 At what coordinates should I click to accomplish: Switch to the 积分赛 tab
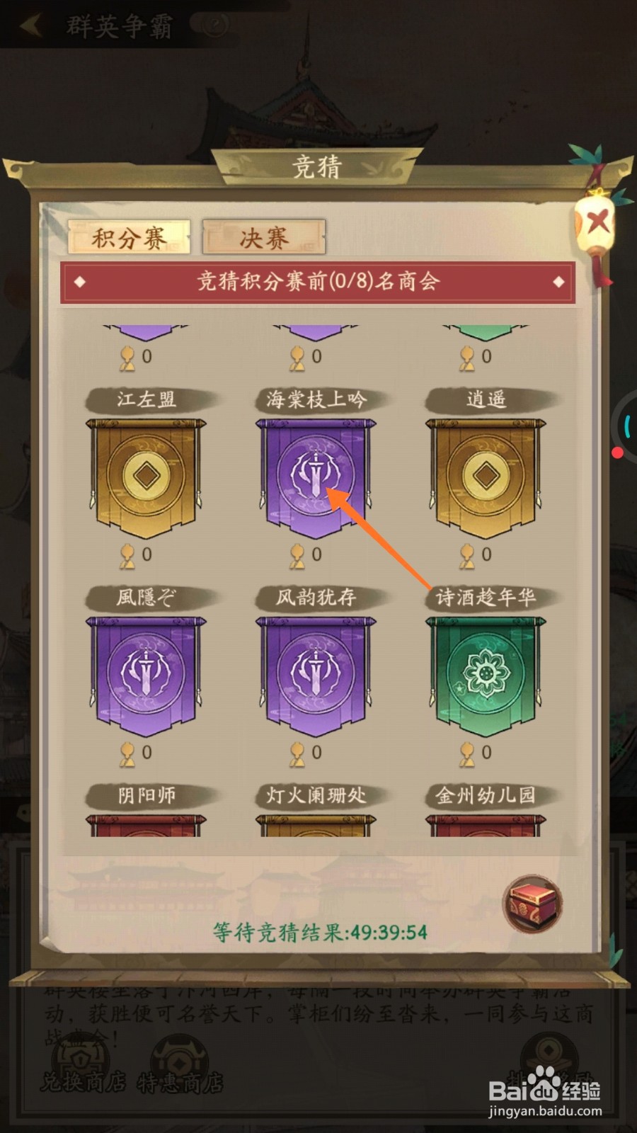click(129, 237)
